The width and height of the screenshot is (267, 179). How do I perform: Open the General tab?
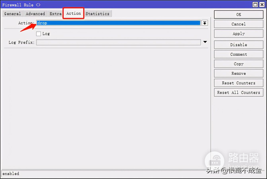tap(12, 14)
